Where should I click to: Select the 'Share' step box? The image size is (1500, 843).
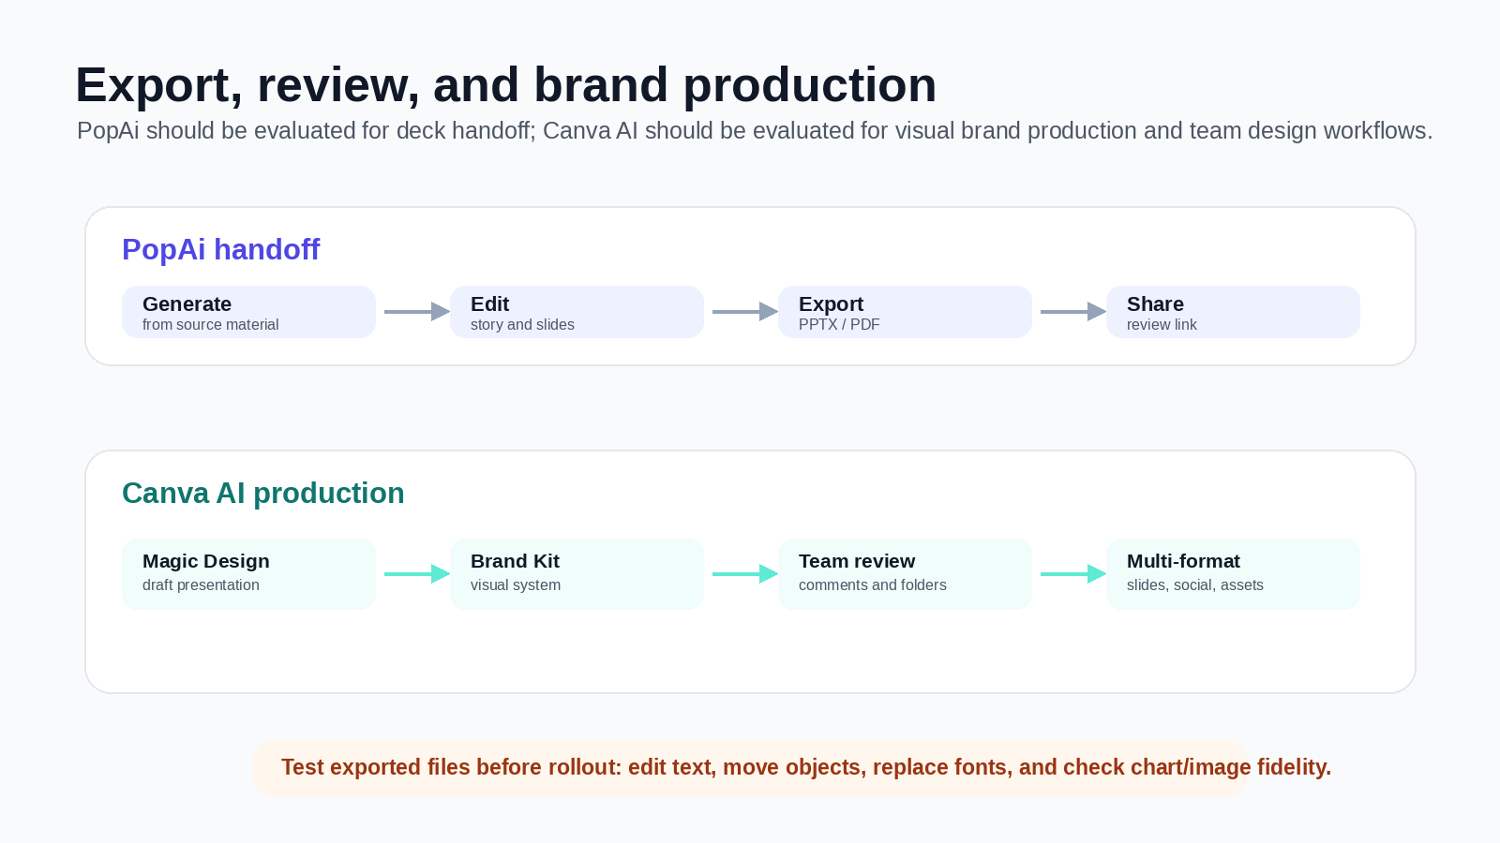click(1233, 312)
